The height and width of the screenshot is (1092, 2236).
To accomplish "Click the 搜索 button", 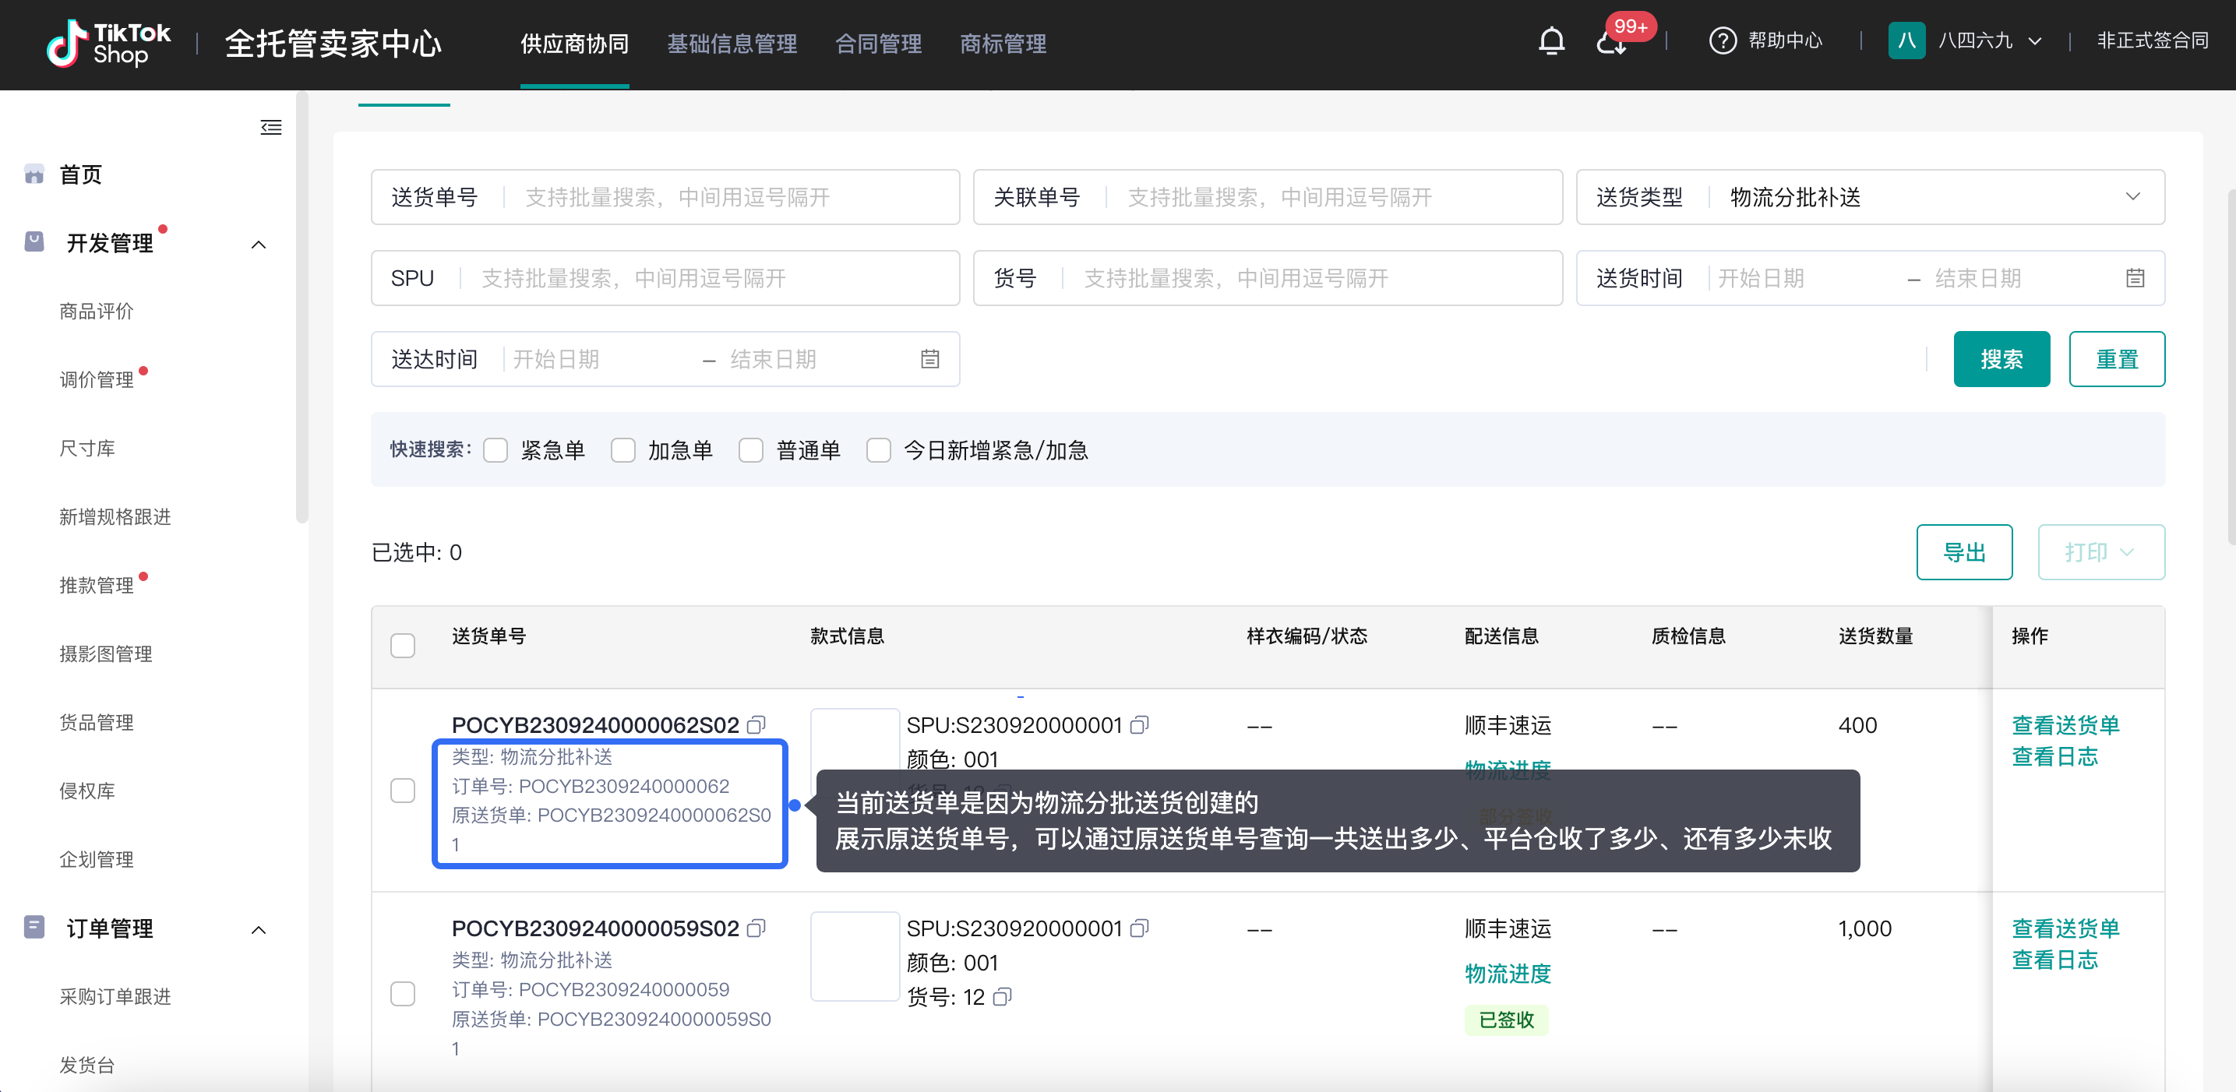I will (2004, 359).
